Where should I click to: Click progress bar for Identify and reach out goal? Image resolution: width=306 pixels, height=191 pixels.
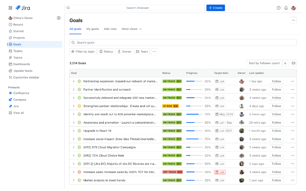(195, 114)
